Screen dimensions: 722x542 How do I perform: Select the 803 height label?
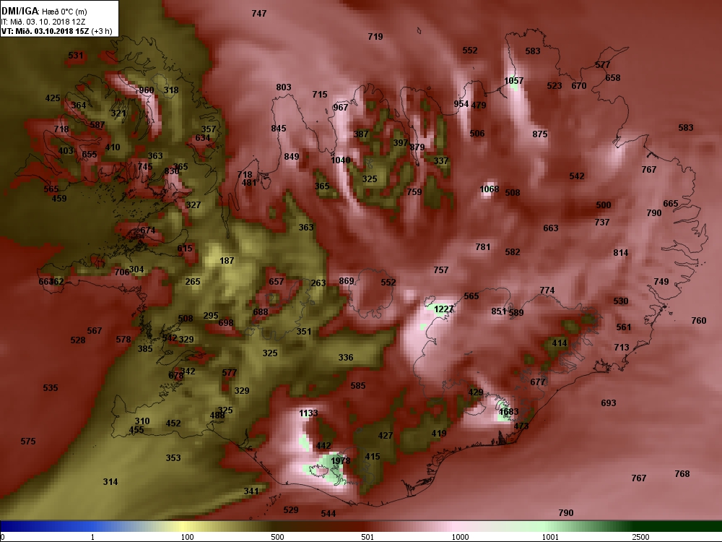(284, 87)
